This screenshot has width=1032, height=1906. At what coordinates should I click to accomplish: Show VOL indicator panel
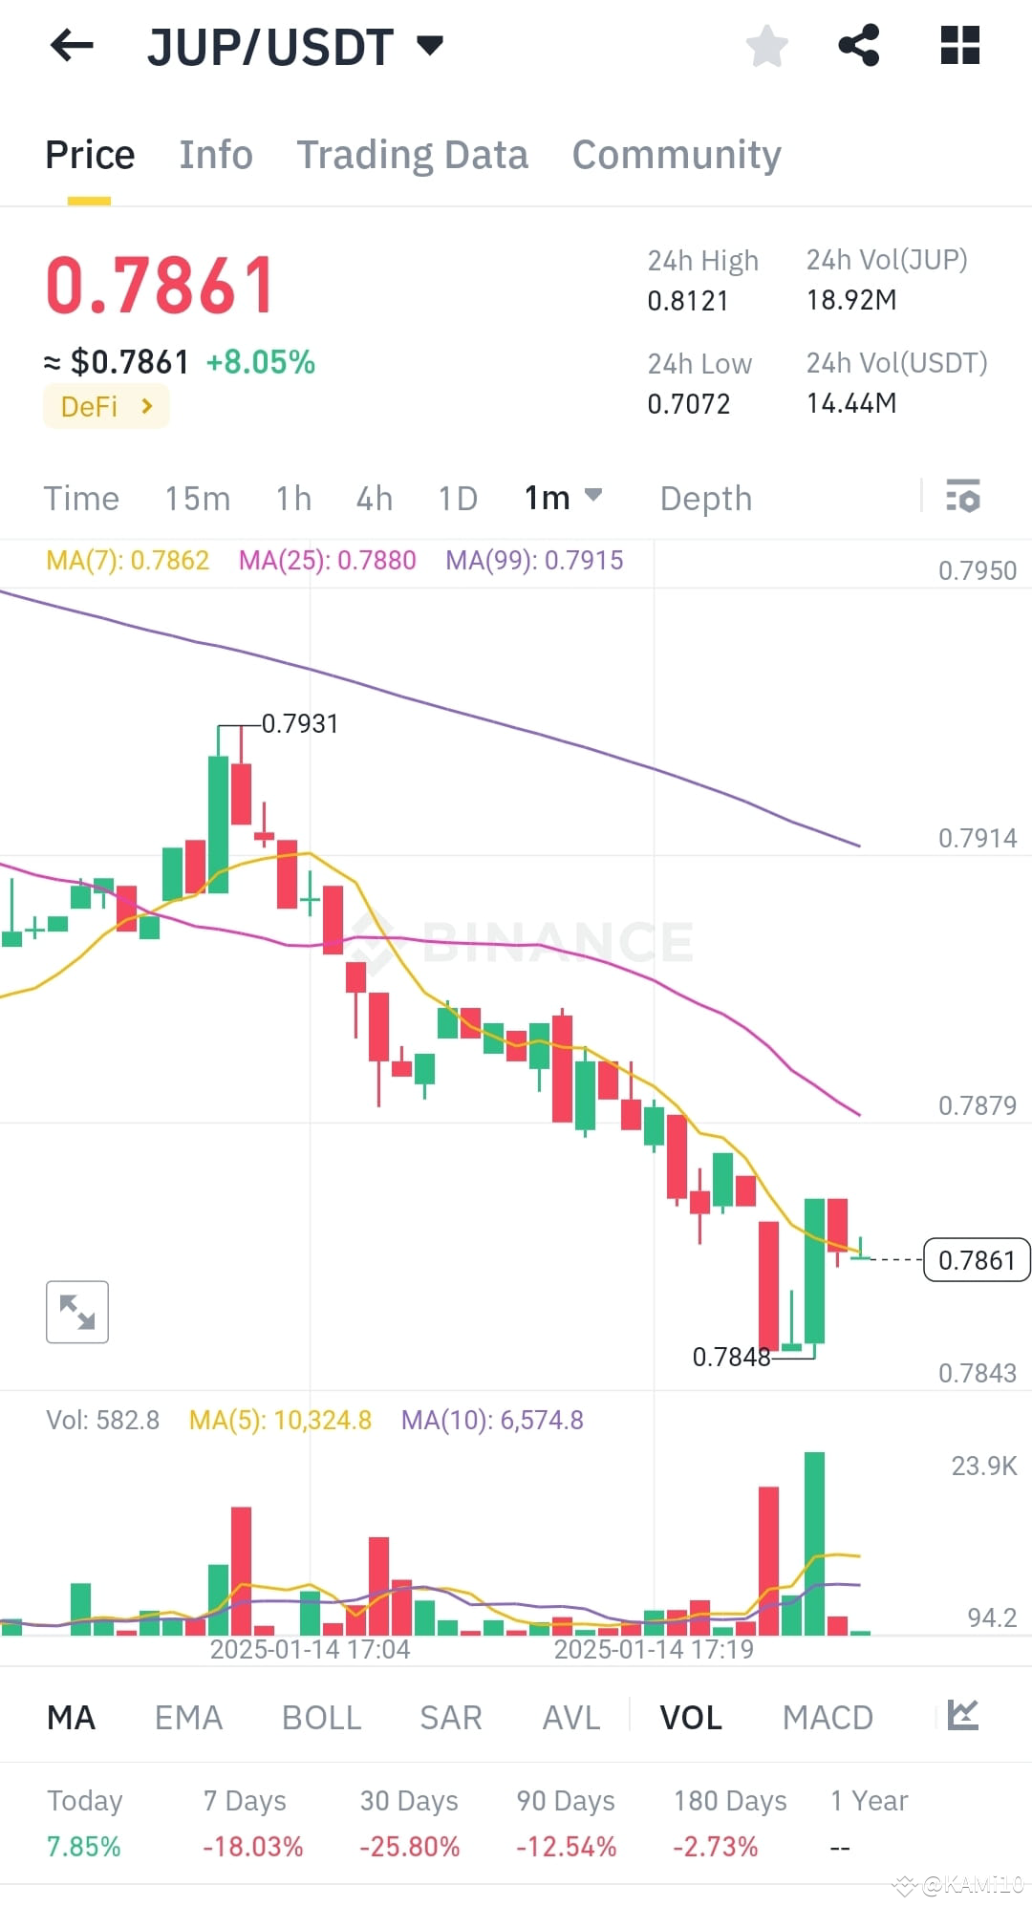689,1717
